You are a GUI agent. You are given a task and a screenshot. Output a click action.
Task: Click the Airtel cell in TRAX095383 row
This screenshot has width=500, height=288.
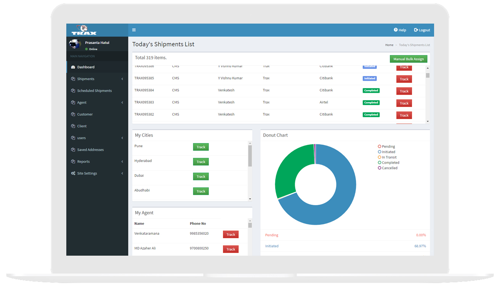(x=324, y=102)
